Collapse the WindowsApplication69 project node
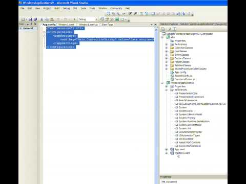 [162, 83]
